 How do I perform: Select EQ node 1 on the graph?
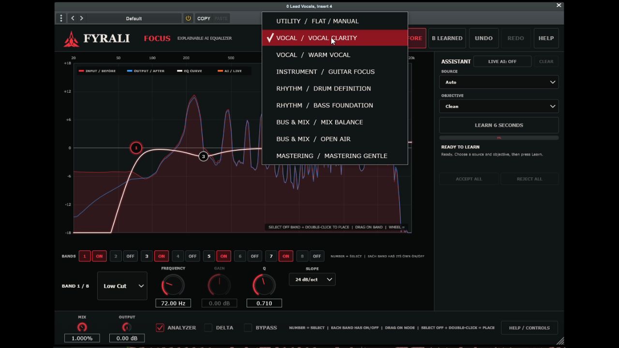(x=136, y=148)
